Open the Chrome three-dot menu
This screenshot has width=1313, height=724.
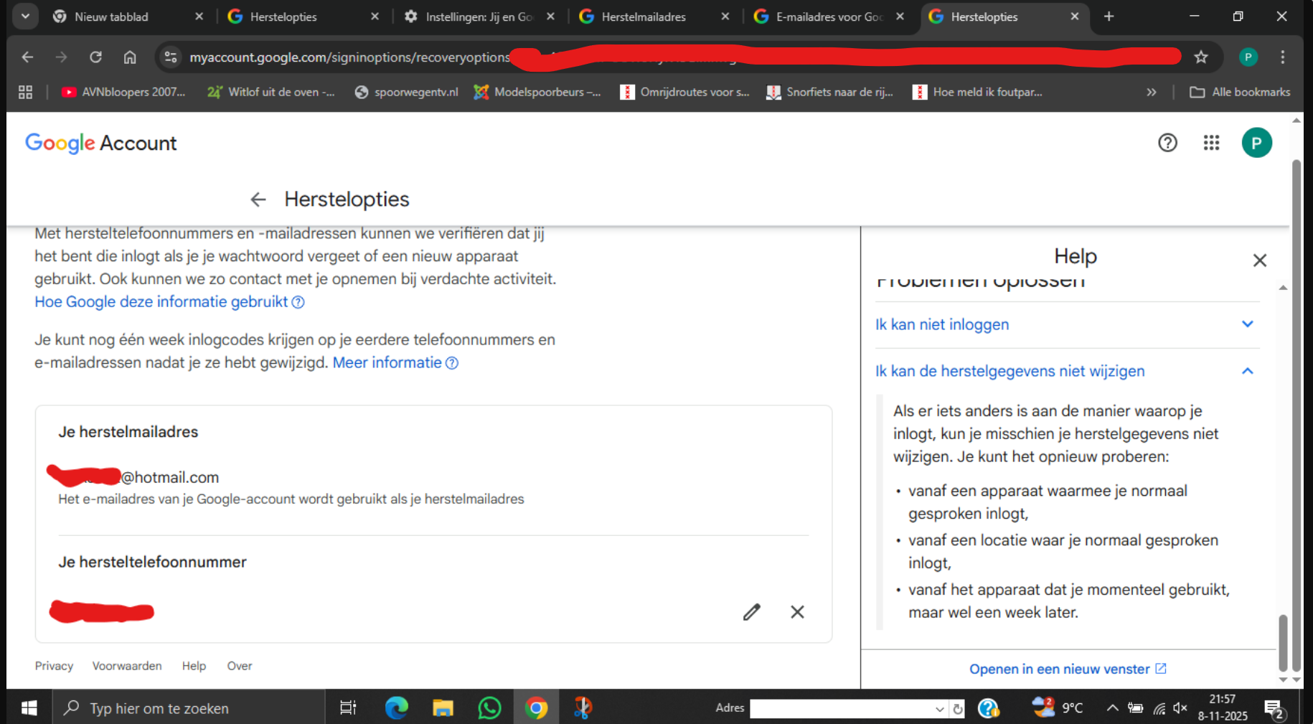(x=1283, y=57)
